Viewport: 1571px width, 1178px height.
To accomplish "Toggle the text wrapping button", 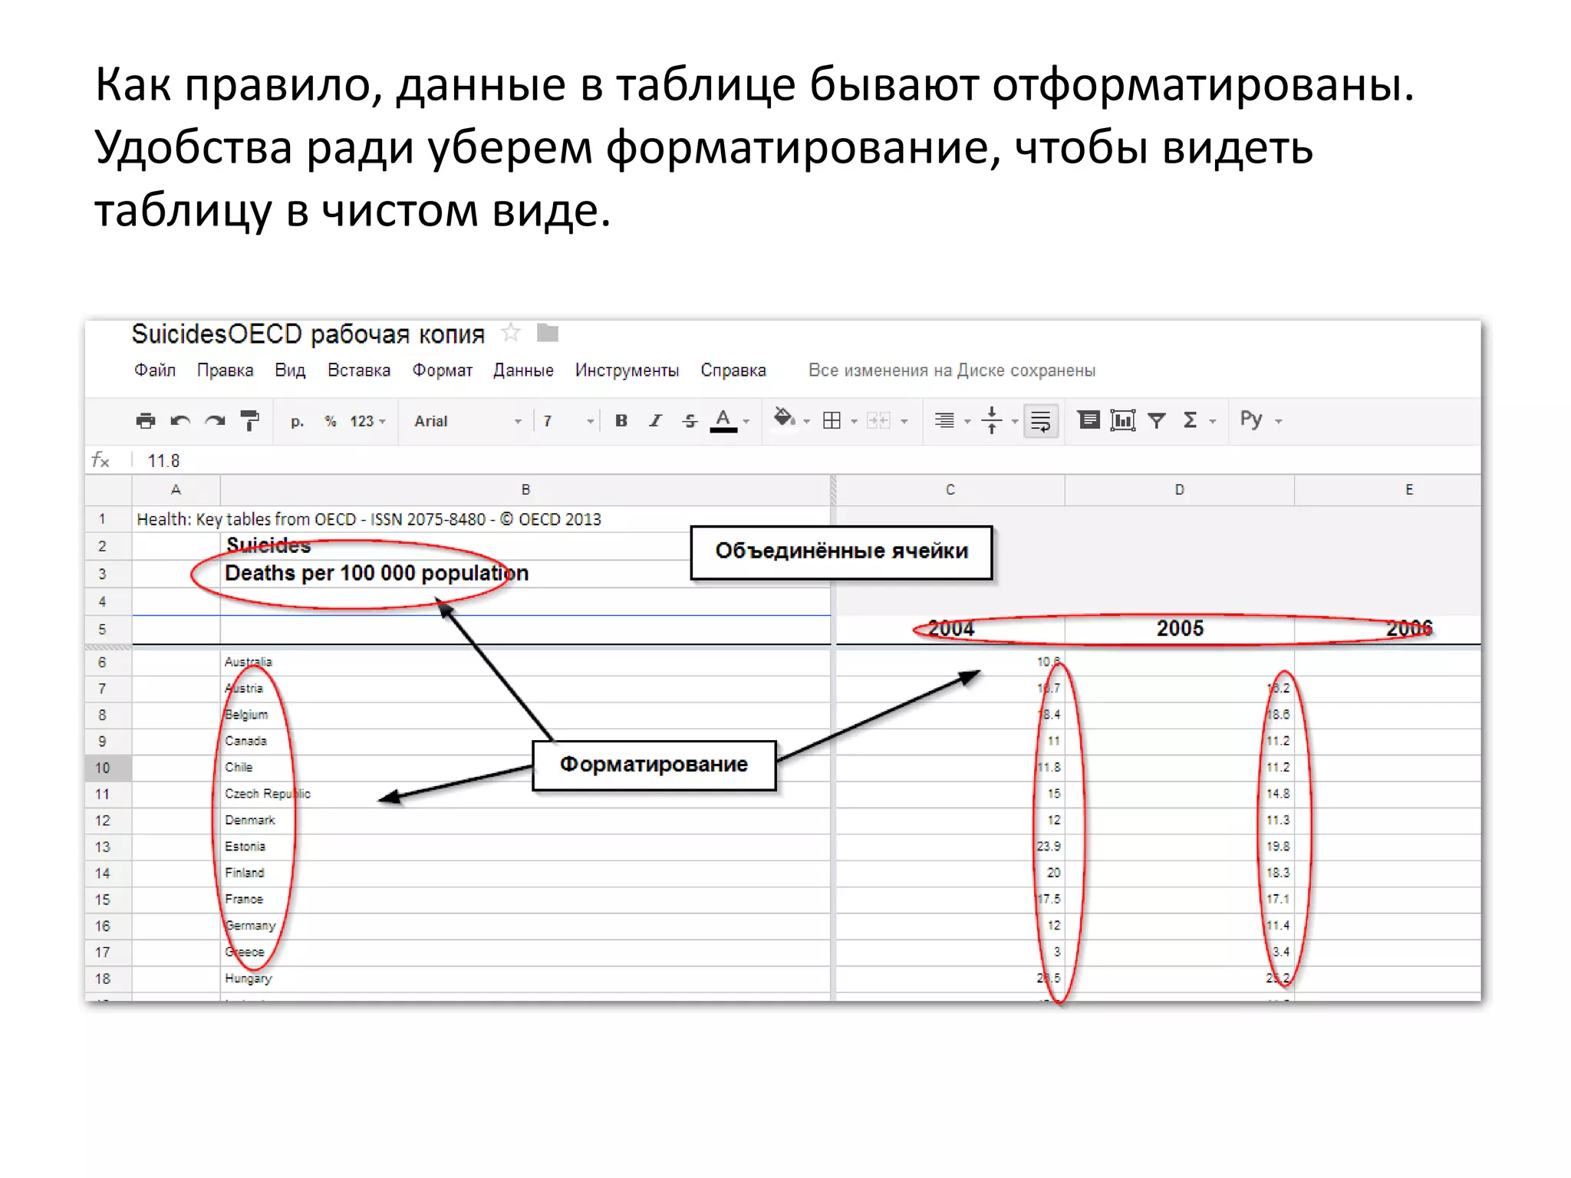I will [1041, 421].
